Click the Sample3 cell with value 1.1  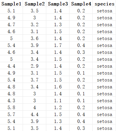pos(58,100)
